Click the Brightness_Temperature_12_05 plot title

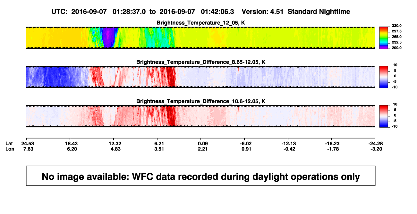[201, 23]
